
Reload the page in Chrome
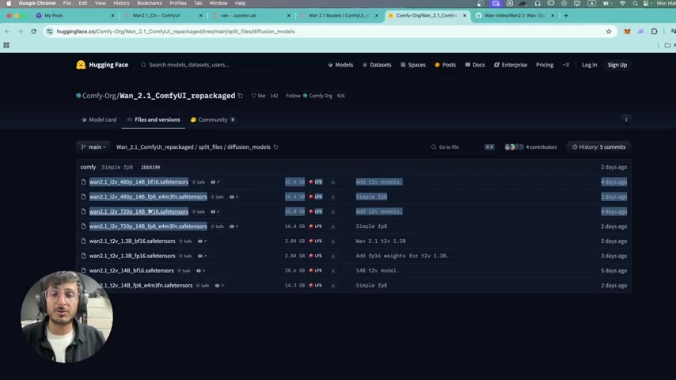33,32
